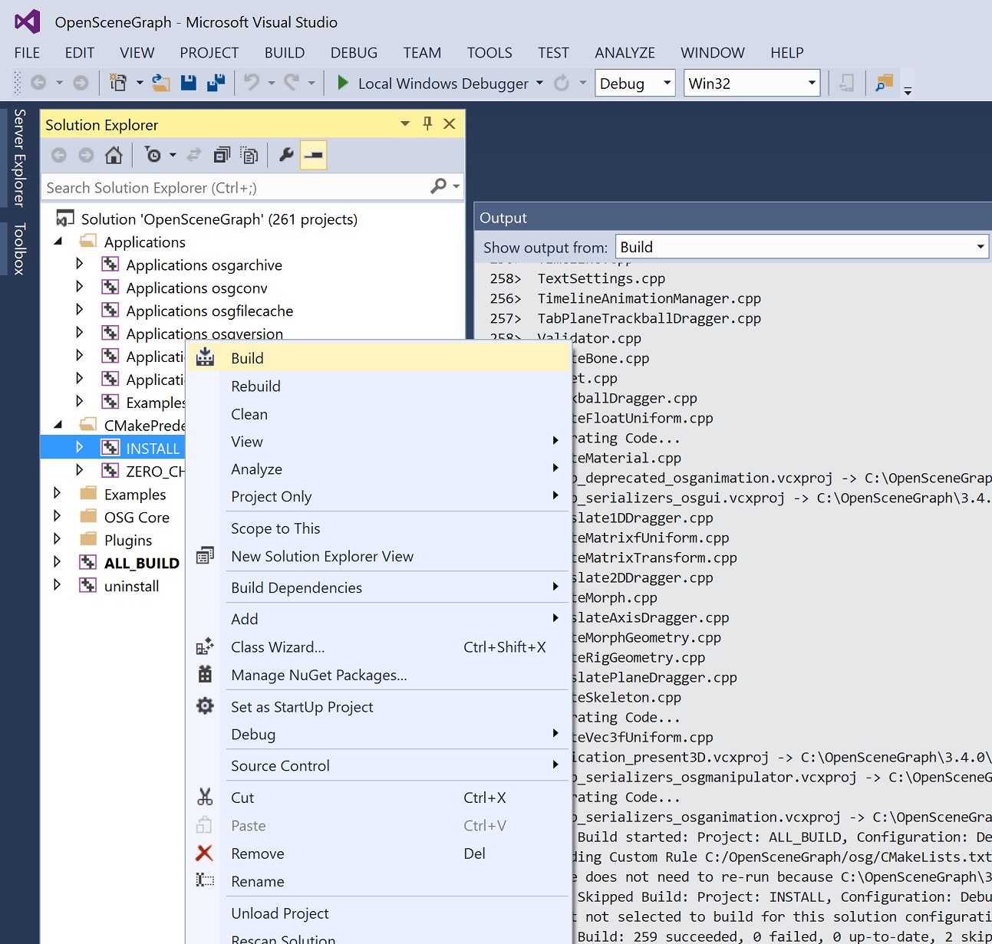Open the ANALYZE menu
Viewport: 992px width, 944px height.
pos(625,52)
